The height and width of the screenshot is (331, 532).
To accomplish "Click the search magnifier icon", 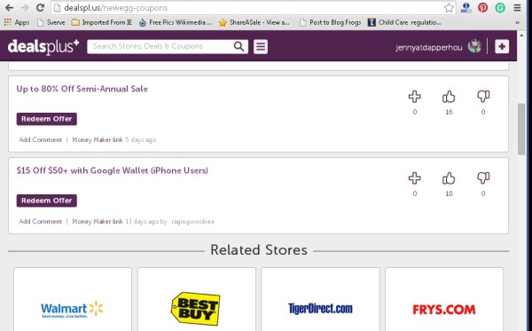I will click(x=239, y=46).
